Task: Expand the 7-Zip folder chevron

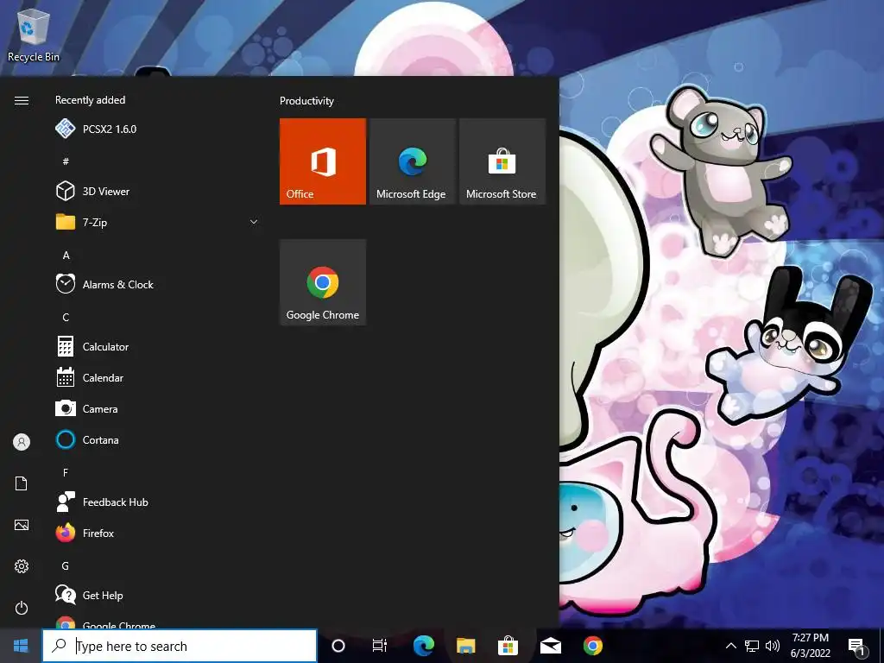Action: (254, 222)
